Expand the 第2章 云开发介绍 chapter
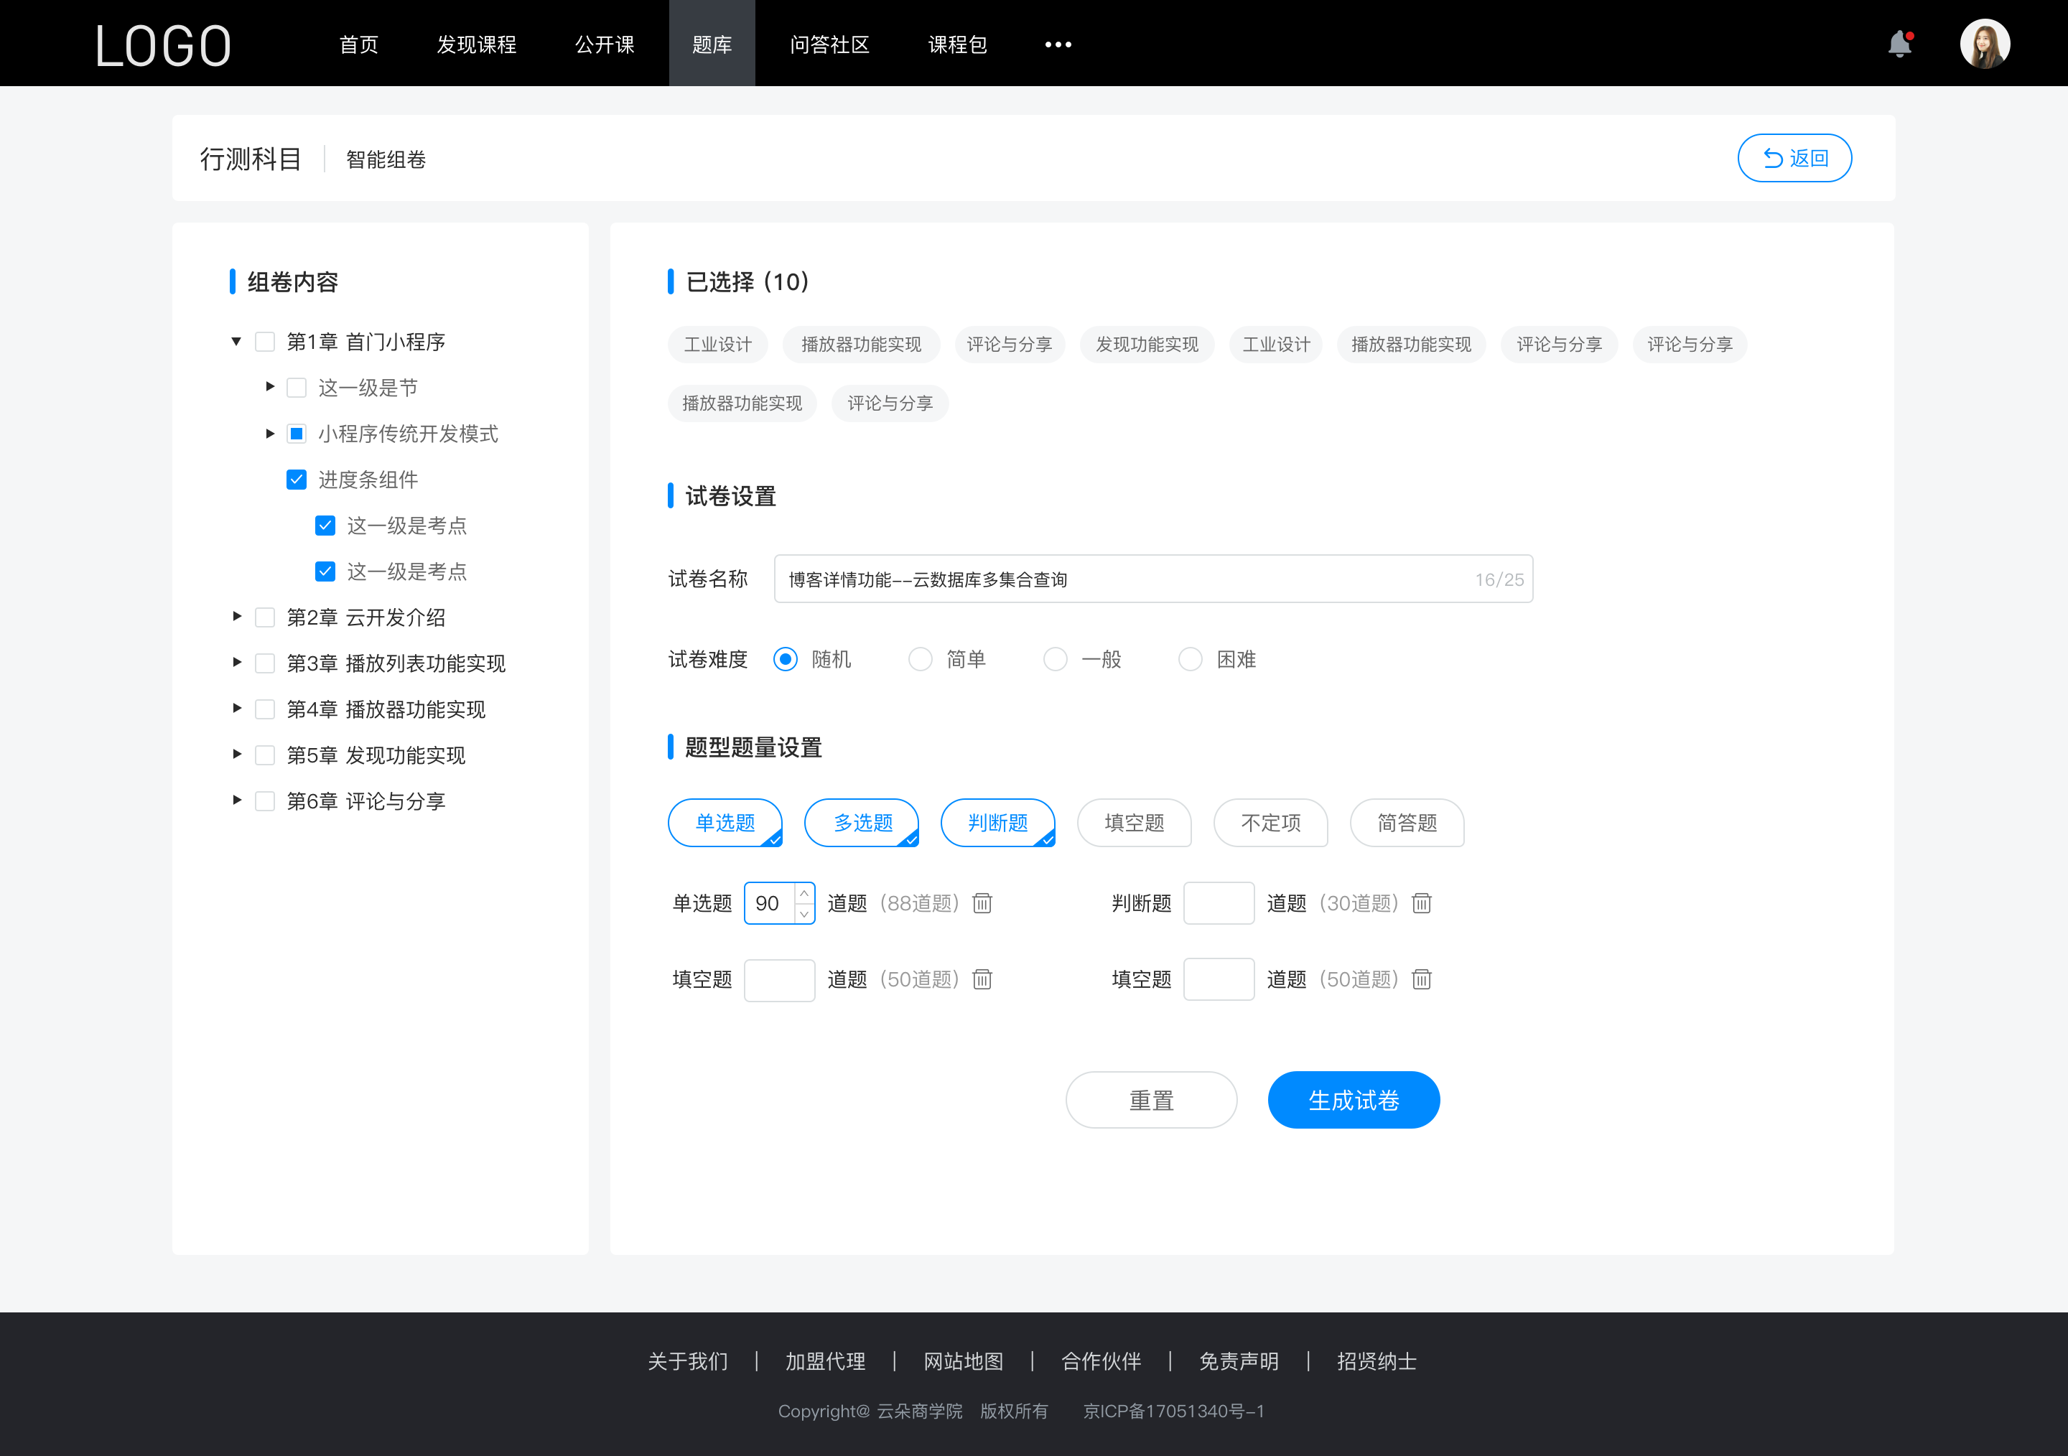This screenshot has width=2068, height=1456. [236, 616]
